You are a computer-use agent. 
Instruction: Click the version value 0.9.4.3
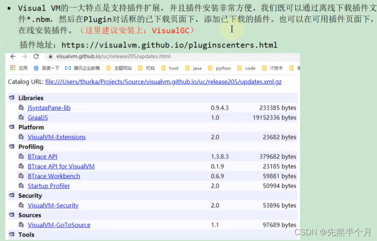pyautogui.click(x=220, y=108)
